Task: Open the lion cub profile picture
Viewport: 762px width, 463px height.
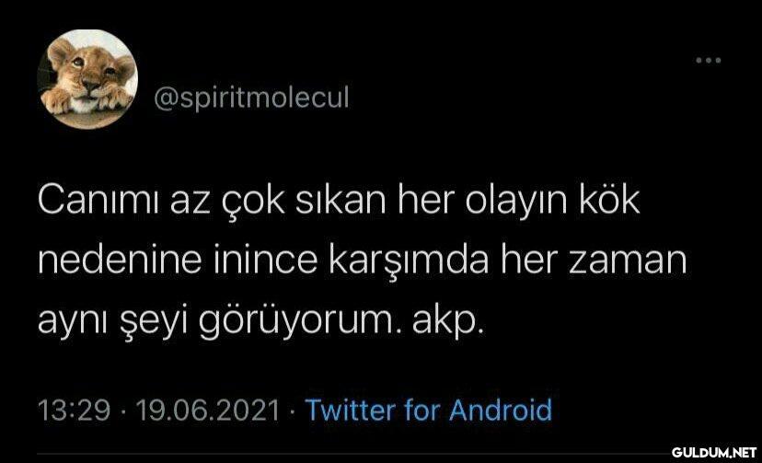Action: click(87, 79)
